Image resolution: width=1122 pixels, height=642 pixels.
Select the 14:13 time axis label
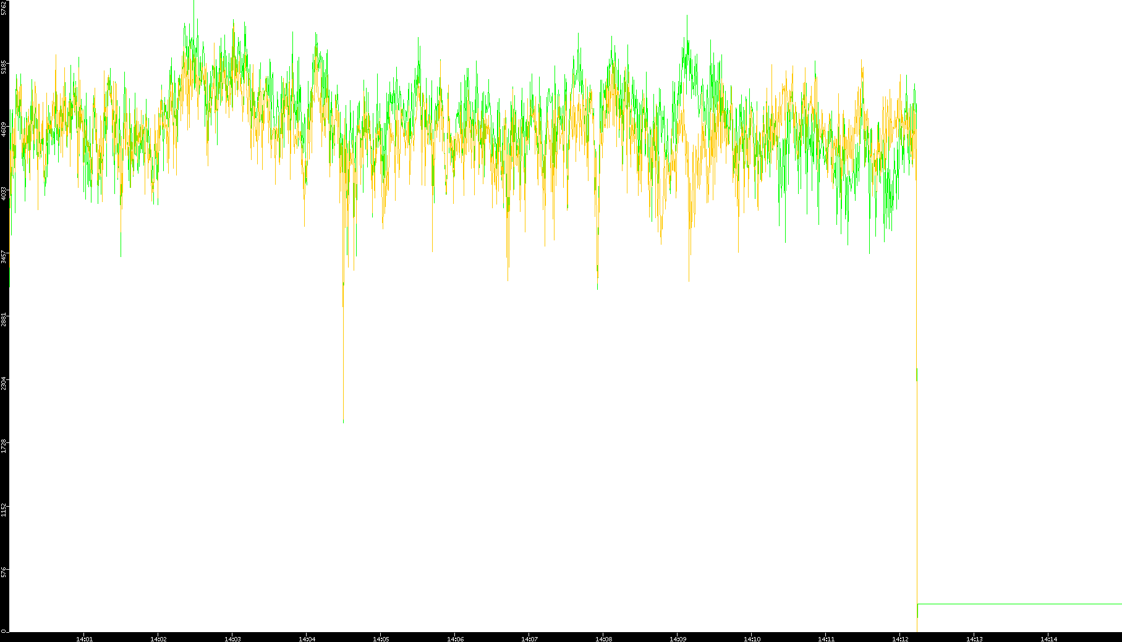[974, 639]
